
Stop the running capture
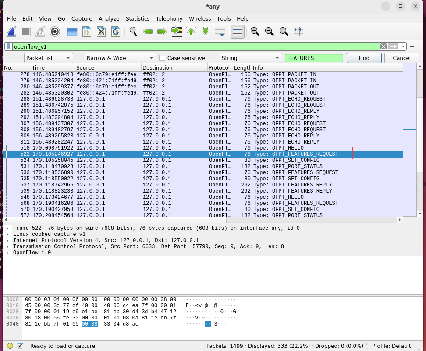26,32
